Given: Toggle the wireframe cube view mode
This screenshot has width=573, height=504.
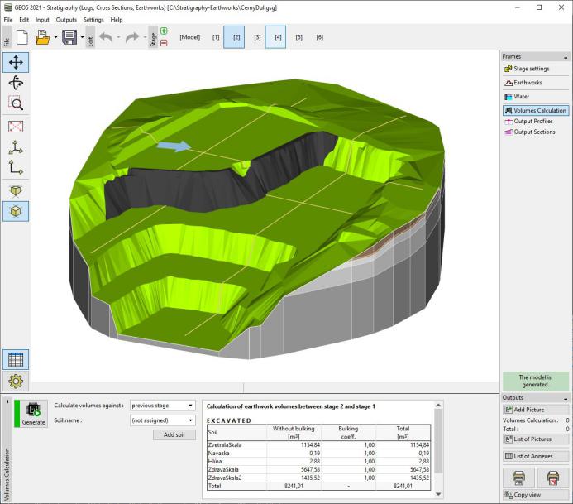Looking at the screenshot, I should click(16, 211).
